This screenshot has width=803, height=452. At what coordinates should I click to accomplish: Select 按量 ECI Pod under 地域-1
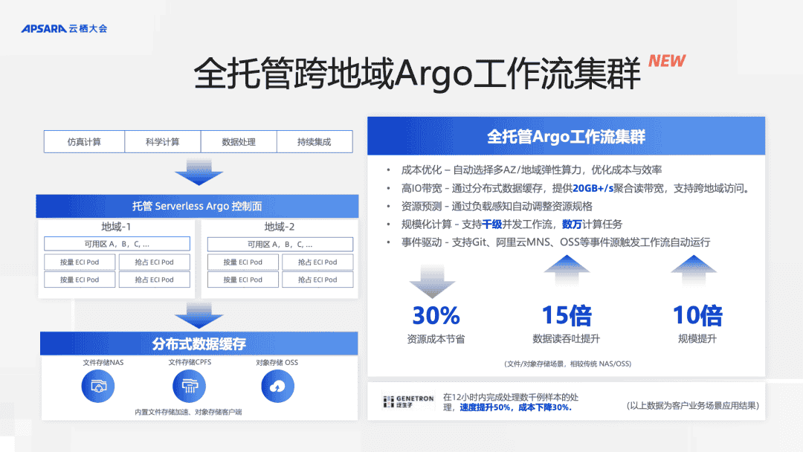[80, 262]
